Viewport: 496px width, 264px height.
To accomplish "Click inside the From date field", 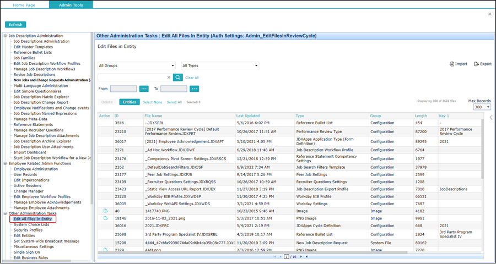I will (123, 89).
